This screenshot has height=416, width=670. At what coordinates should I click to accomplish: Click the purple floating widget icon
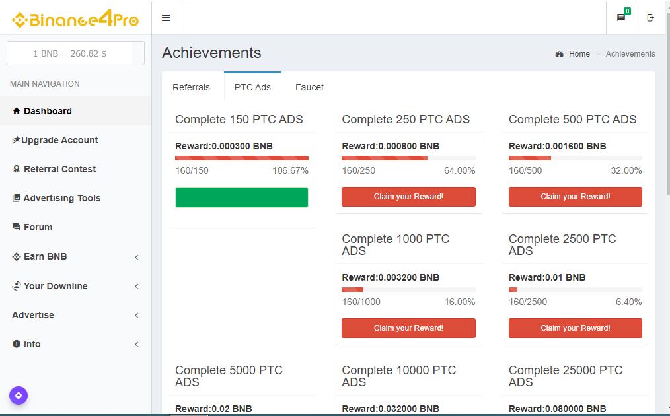pyautogui.click(x=19, y=396)
